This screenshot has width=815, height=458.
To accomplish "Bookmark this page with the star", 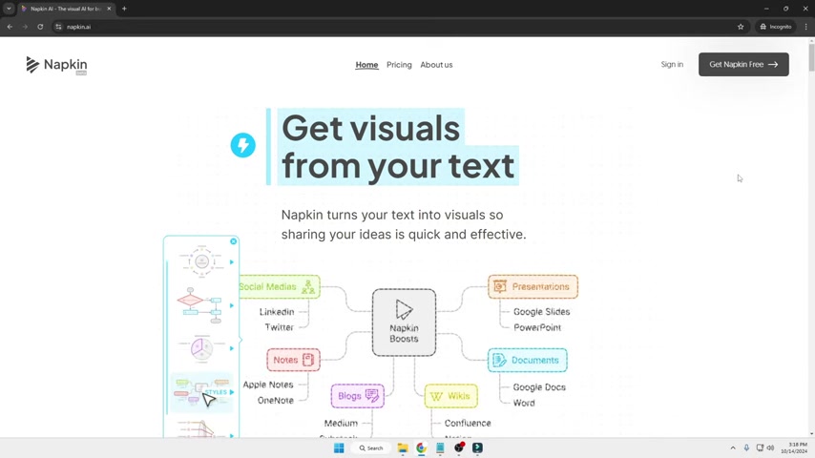I will 741,27.
